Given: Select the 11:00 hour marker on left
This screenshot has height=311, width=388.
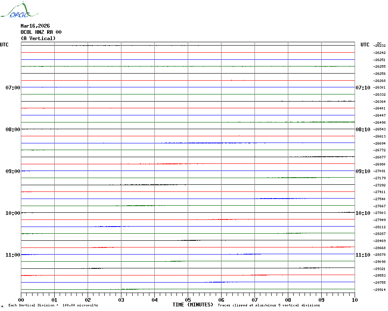Looking at the screenshot, I should point(13,255).
